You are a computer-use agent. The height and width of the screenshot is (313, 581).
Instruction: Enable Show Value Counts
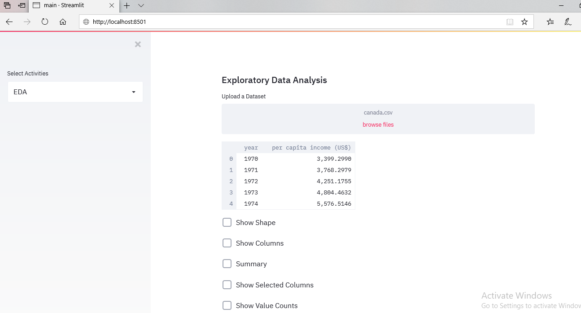click(x=227, y=305)
